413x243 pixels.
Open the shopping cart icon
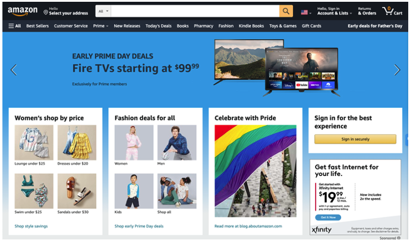pos(392,11)
